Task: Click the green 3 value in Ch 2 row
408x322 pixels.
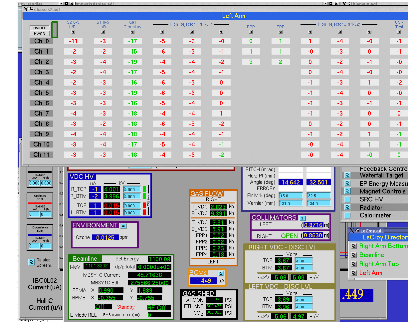Action: tap(251, 62)
